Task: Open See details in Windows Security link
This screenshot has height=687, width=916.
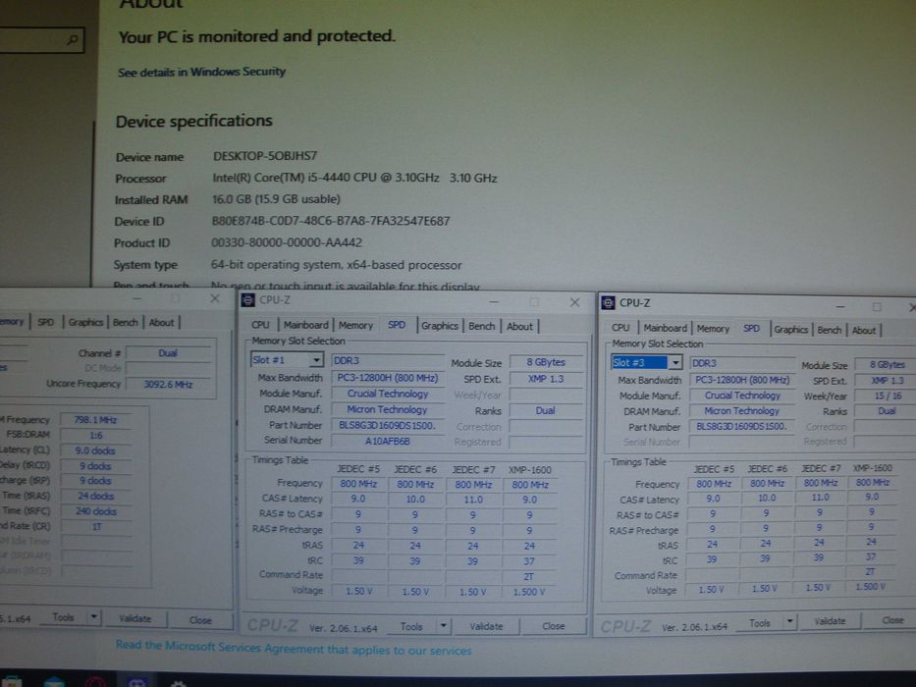Action: tap(201, 72)
